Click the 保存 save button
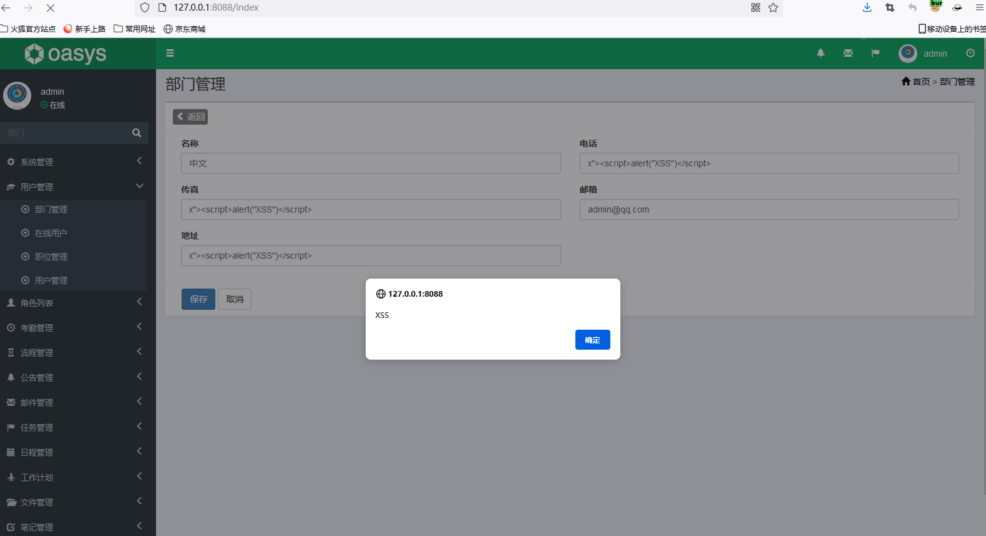Screen dimensions: 986x536 click(x=198, y=299)
